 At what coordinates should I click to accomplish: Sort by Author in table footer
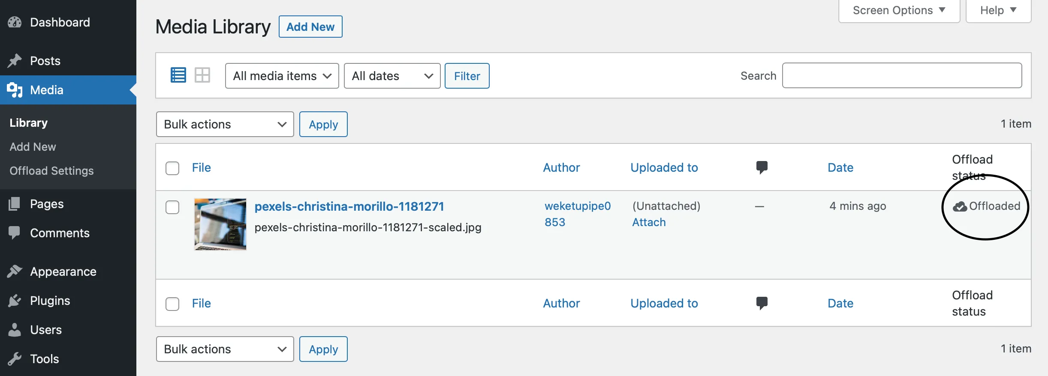[561, 303]
